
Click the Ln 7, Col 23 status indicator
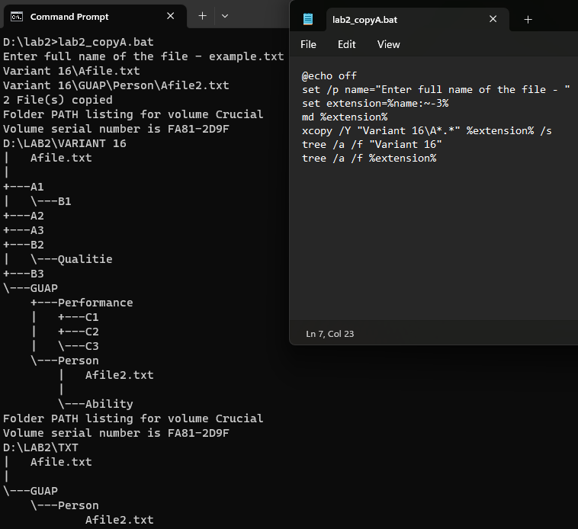coord(330,334)
